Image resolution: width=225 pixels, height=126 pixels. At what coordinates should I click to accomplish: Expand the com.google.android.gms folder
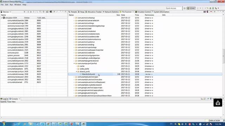coord(74,93)
